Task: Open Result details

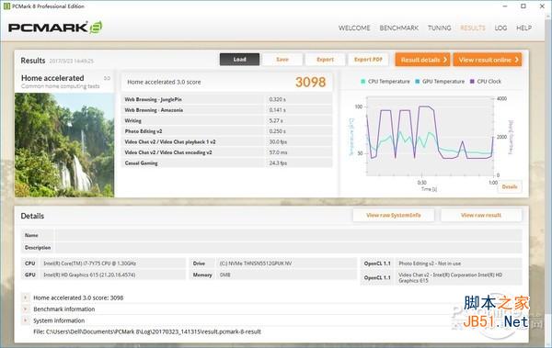Action: (x=423, y=60)
